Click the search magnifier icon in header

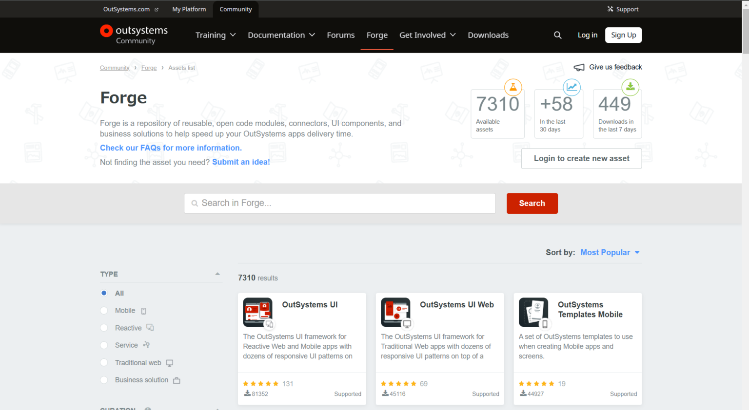[x=557, y=35]
